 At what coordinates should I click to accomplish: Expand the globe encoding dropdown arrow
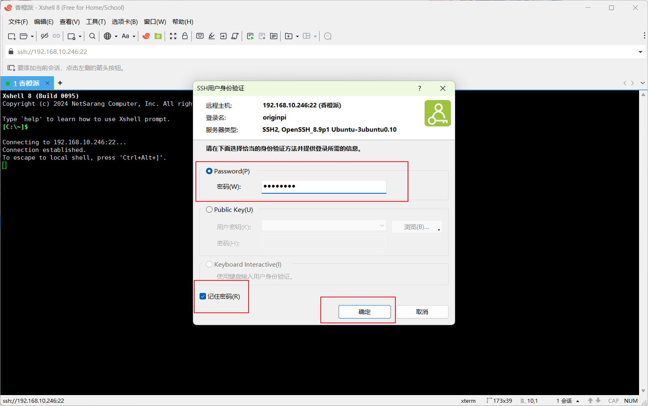coord(116,36)
